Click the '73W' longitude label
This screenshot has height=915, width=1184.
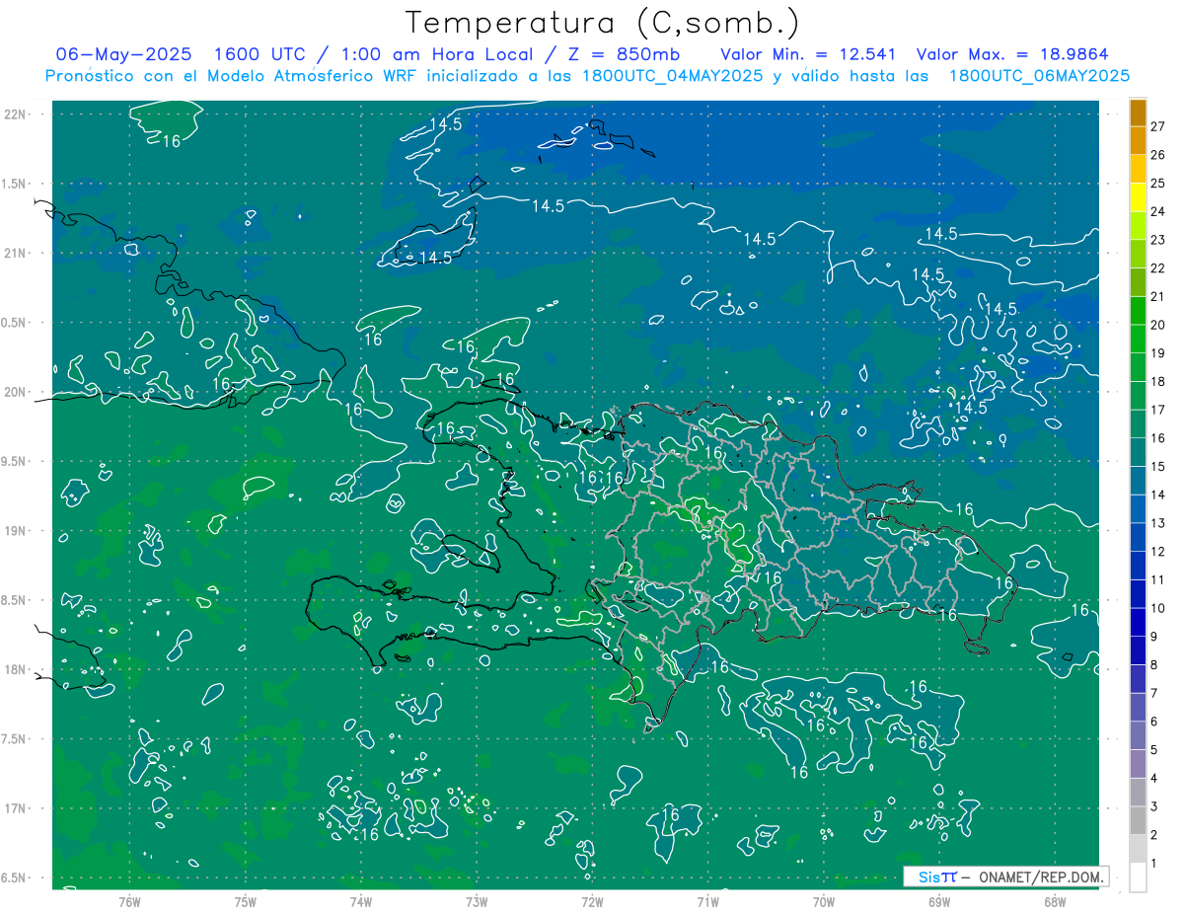(477, 902)
